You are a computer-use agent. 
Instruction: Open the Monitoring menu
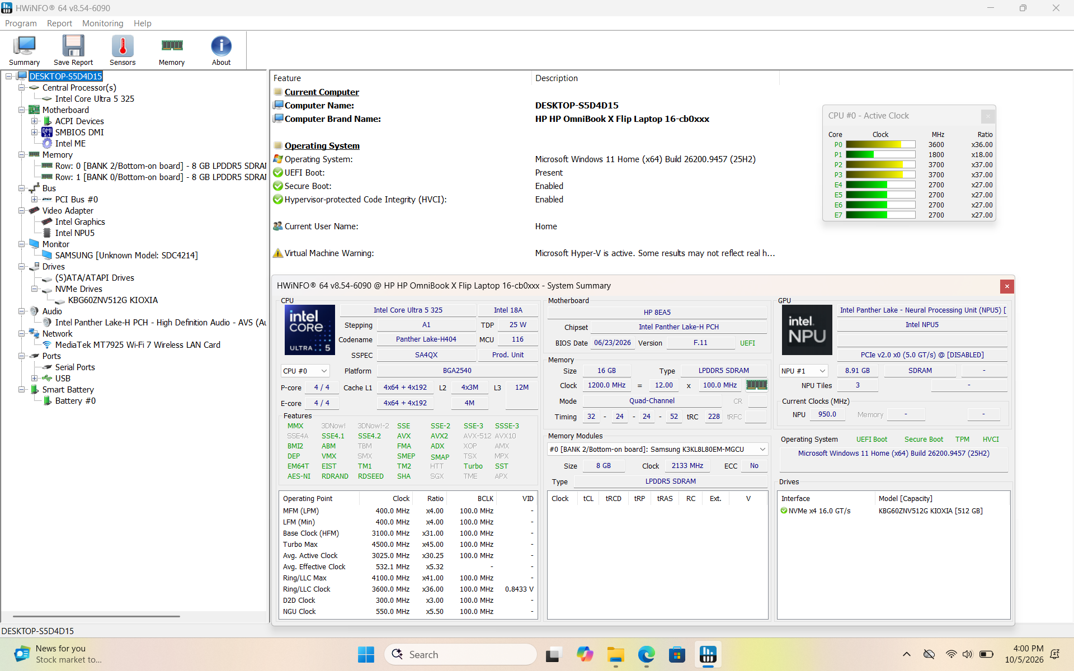coord(102,23)
